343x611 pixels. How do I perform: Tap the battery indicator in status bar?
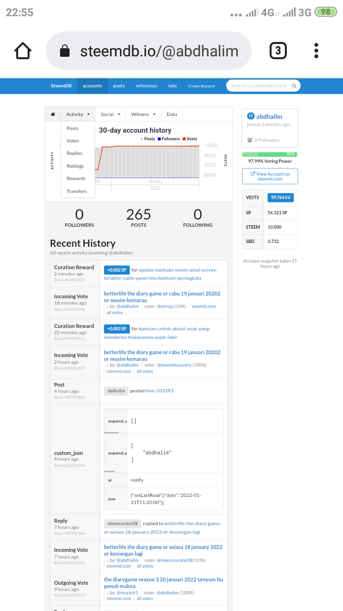click(x=326, y=12)
